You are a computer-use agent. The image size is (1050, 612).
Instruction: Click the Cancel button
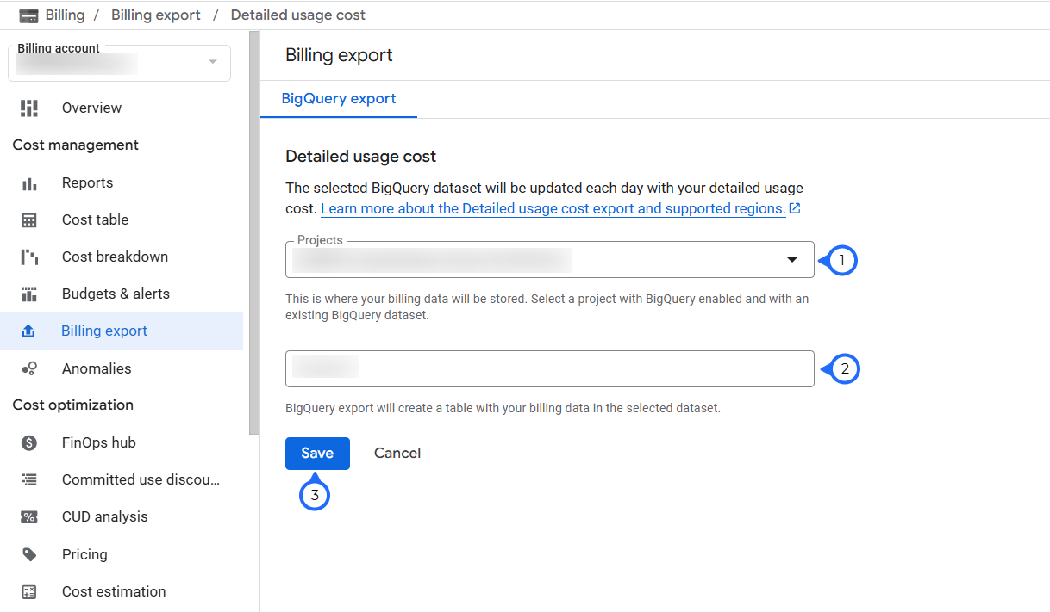(397, 453)
